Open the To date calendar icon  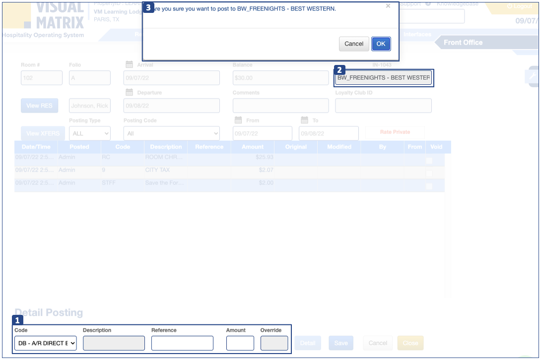305,120
